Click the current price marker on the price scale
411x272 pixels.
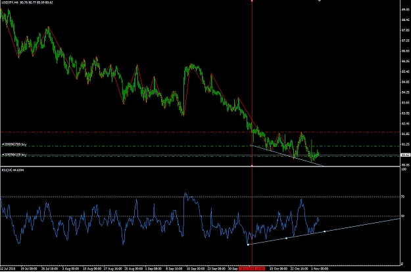point(405,155)
